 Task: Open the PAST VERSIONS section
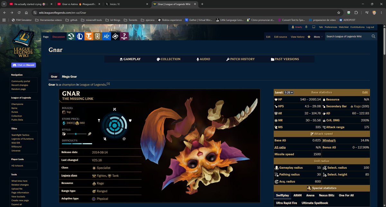(x=285, y=59)
